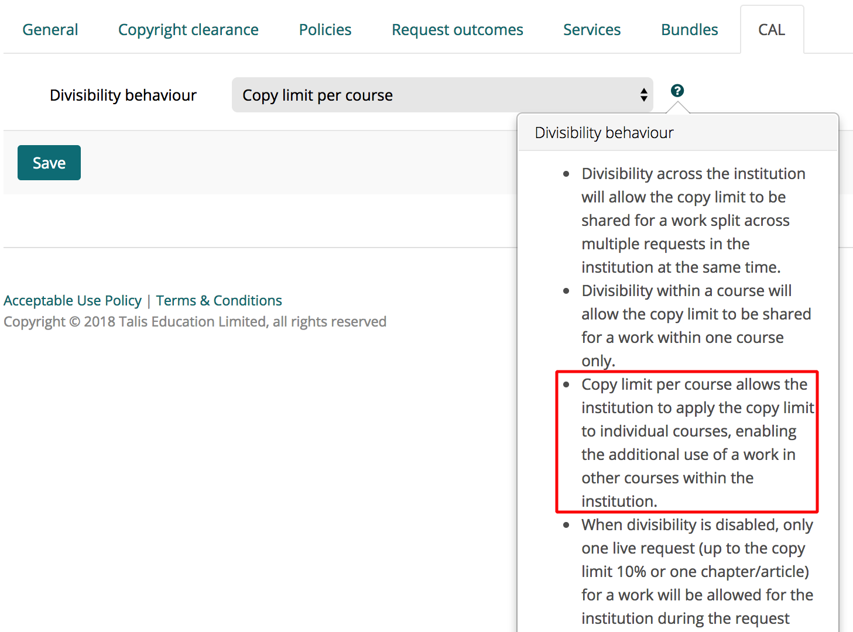Click the 'Divisibility behaviour' field label

[x=123, y=95]
